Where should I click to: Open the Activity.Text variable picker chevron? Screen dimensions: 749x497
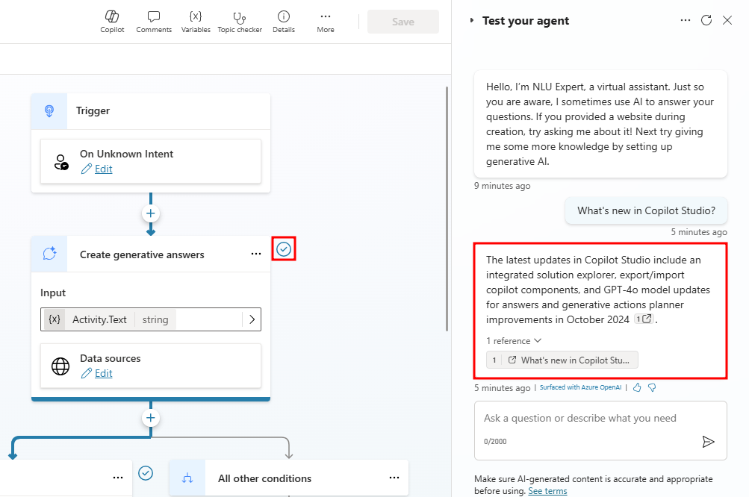251,319
